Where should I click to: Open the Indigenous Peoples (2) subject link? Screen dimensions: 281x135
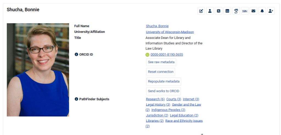tap(168, 110)
